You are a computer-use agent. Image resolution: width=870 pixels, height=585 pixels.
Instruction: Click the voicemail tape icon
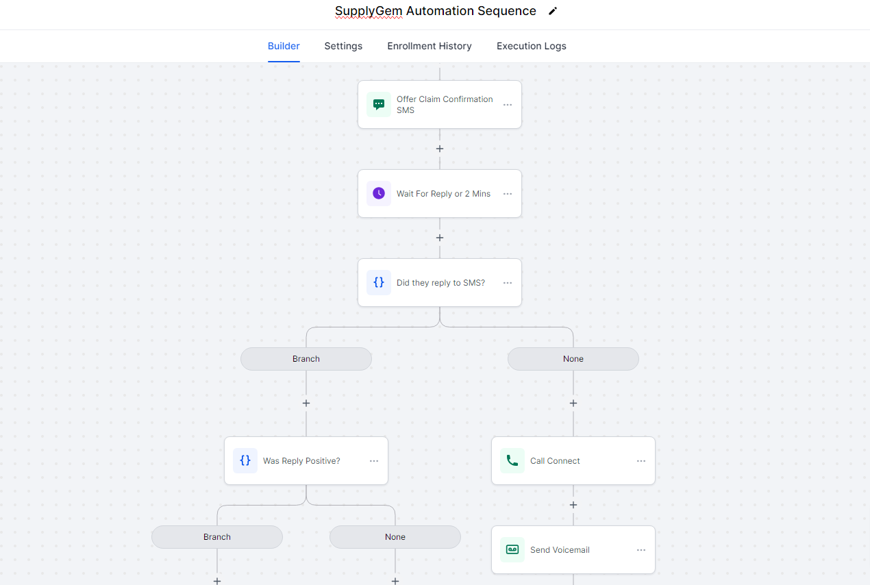click(x=512, y=550)
